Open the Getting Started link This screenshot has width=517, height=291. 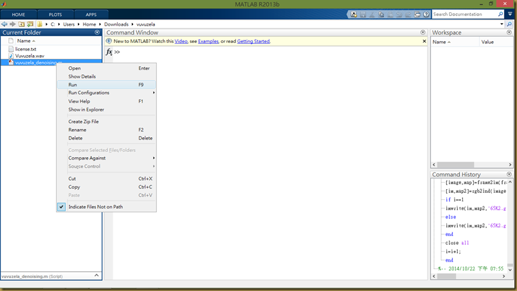[x=253, y=41]
